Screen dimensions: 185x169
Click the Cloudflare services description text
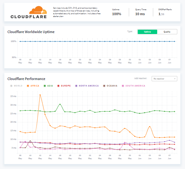pyautogui.click(x=77, y=12)
